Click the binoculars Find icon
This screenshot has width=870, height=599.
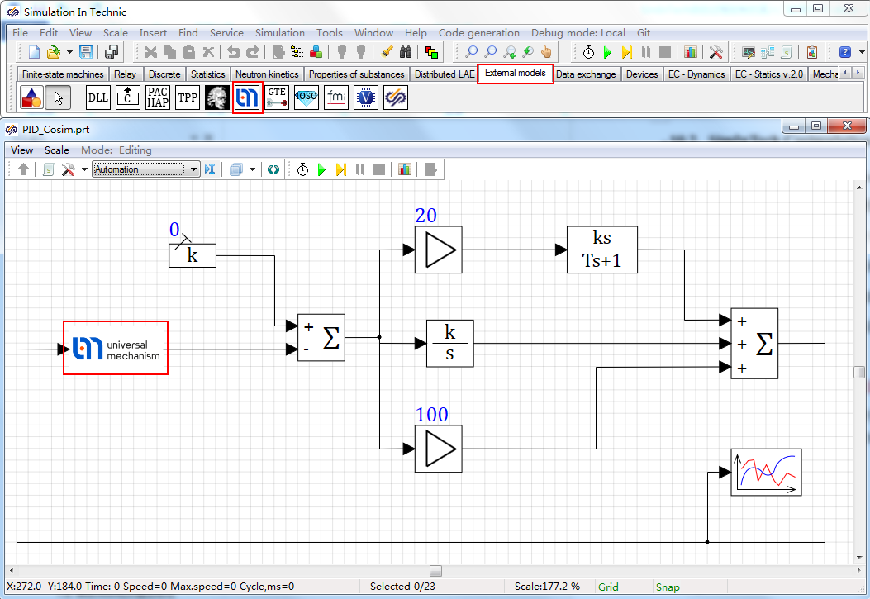click(406, 52)
